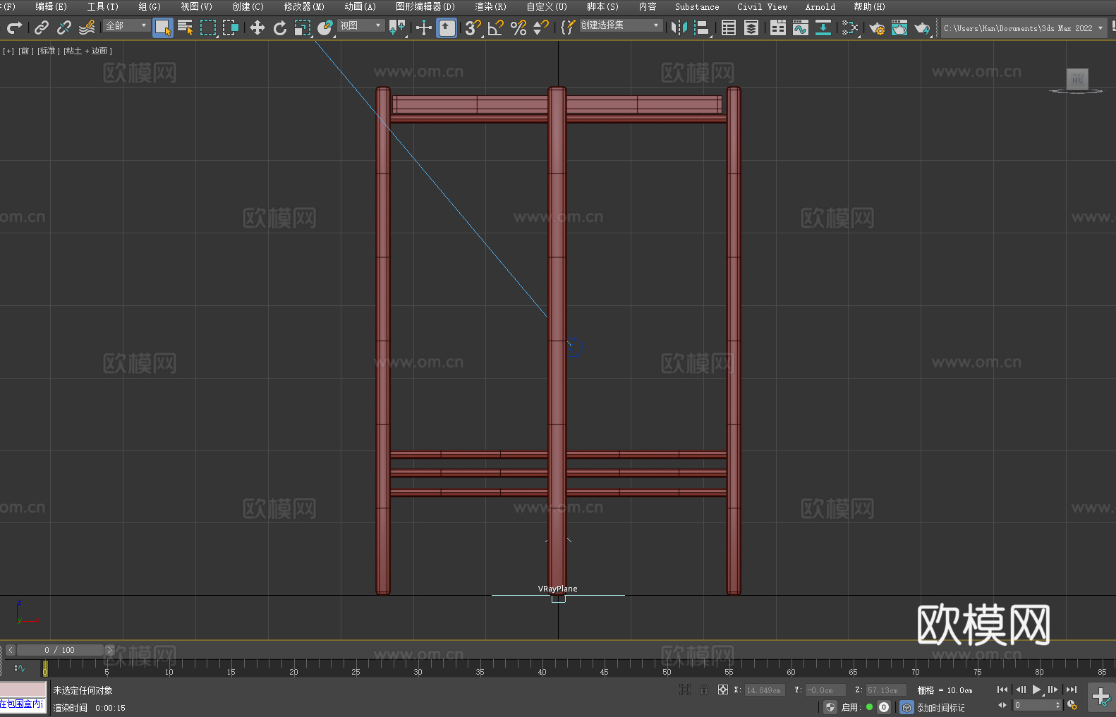Image resolution: width=1116 pixels, height=717 pixels.
Task: Step to the previous frame
Action: click(1020, 690)
